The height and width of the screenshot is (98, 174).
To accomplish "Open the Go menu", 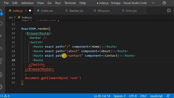I will 49,3.
